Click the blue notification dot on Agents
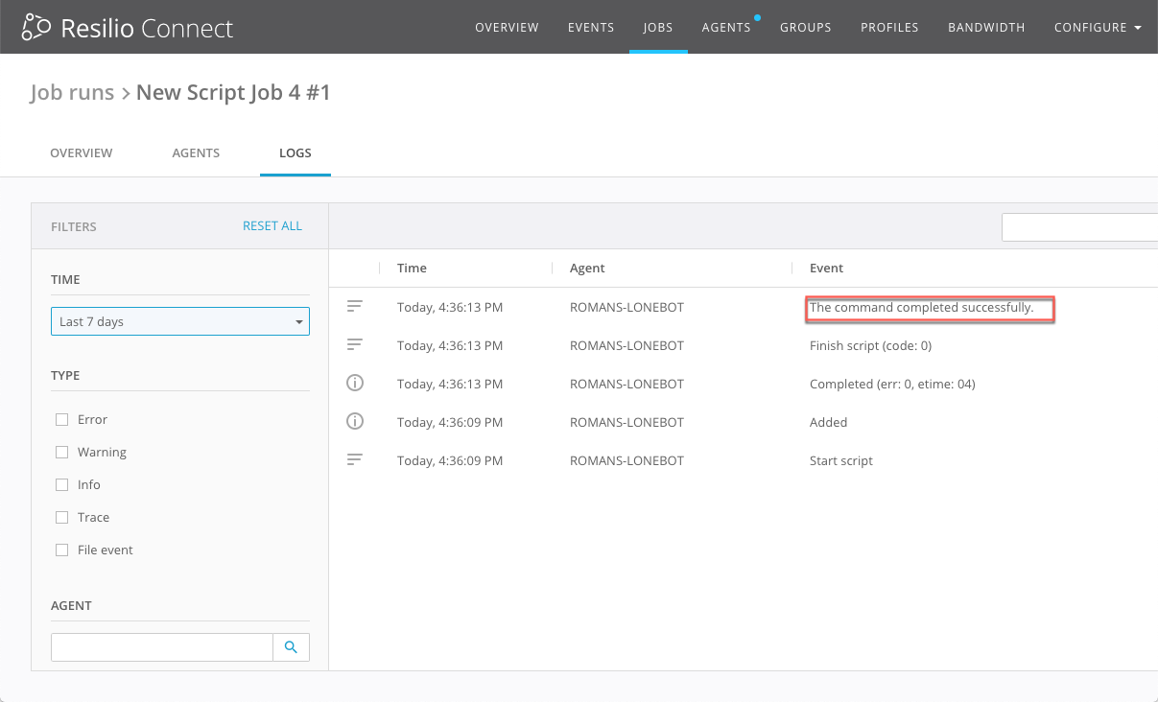1158x702 pixels. coord(757,17)
